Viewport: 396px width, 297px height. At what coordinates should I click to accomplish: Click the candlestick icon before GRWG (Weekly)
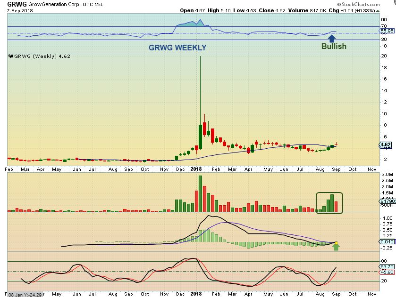click(x=10, y=56)
